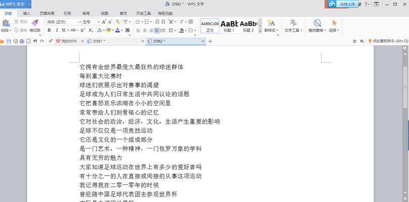Toggle Bold formatting
This screenshot has height=202, width=409.
[x=49, y=30]
